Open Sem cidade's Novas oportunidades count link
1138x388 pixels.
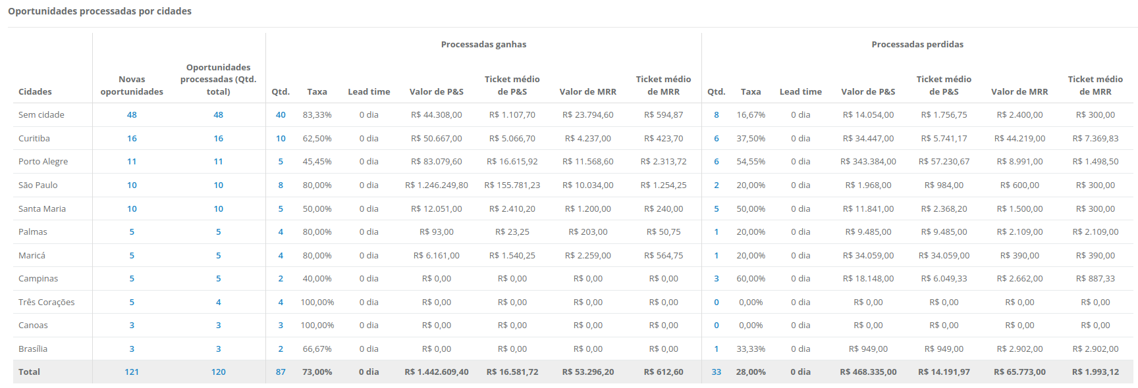pyautogui.click(x=132, y=115)
